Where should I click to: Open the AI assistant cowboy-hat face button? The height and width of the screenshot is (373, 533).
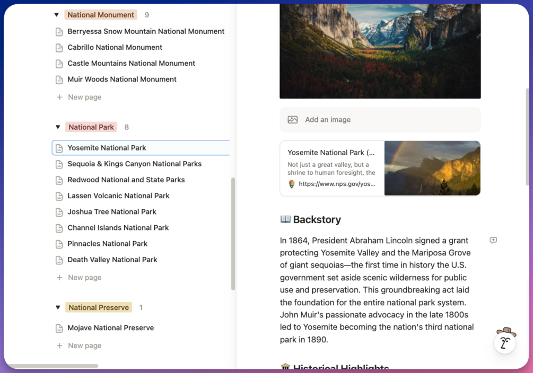click(x=505, y=341)
